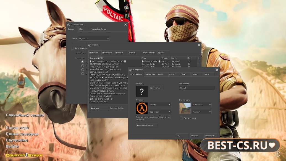Select the second difficulty radio in Создать сервер
Screen dimensions: 286x161
coord(83,66)
